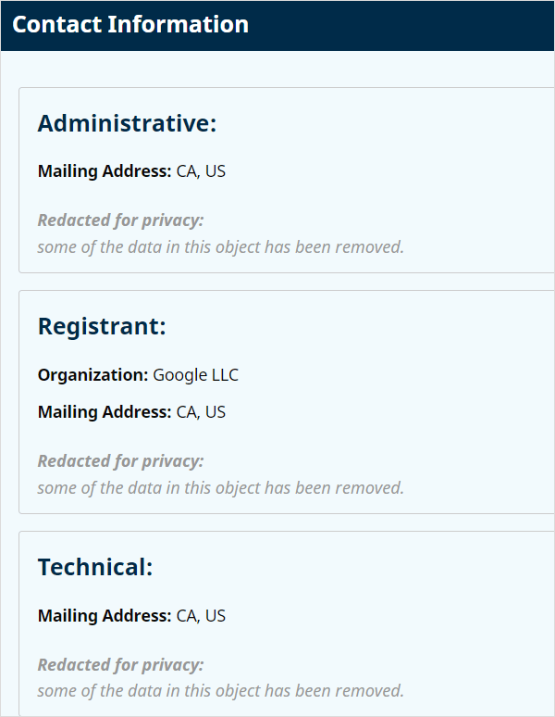Select the CA, US value under Administrative
The height and width of the screenshot is (717, 555).
pyautogui.click(x=201, y=171)
